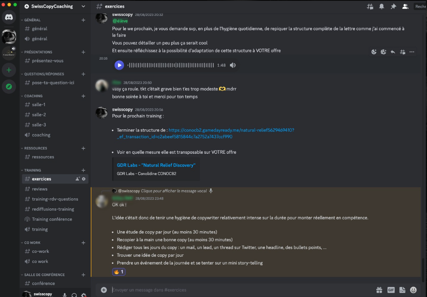427x297 pixels.
Task: Open the conocb2.gamedayready.me link
Action: pyautogui.click(x=231, y=130)
